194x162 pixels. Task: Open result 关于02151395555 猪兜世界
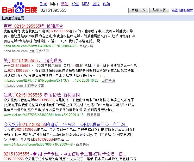tap(33, 61)
